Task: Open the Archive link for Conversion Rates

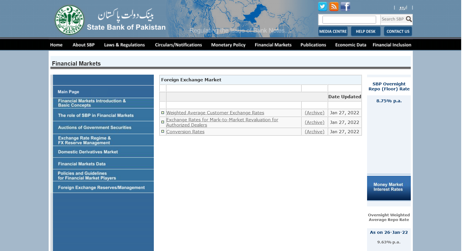Action: coord(314,132)
